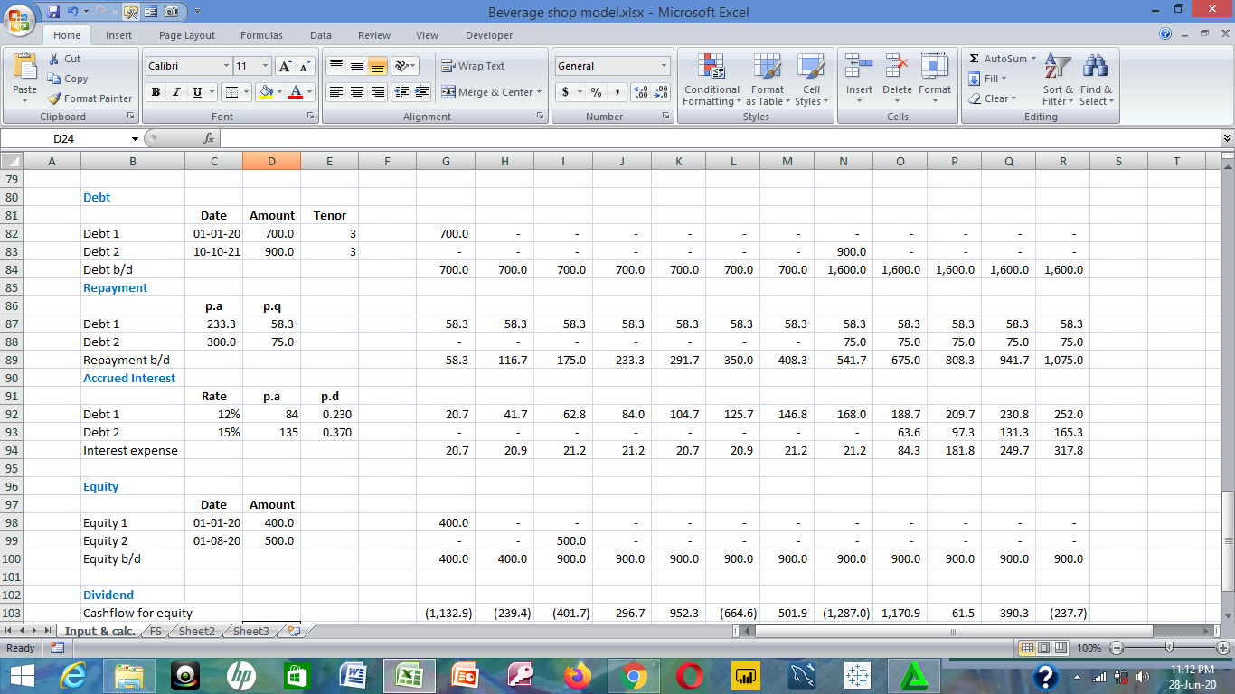This screenshot has height=694, width=1235.
Task: Click the Sort & Filter icon
Action: [x=1057, y=81]
